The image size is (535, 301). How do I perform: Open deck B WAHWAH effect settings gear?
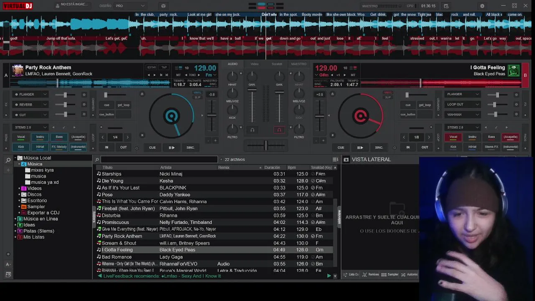pyautogui.click(x=517, y=115)
